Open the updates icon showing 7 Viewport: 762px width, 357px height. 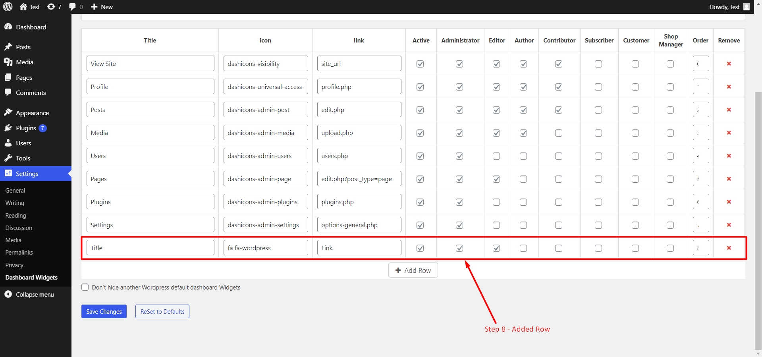(51, 7)
